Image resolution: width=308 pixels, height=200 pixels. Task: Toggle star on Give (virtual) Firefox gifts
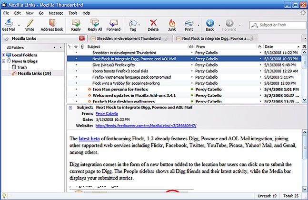point(77,65)
